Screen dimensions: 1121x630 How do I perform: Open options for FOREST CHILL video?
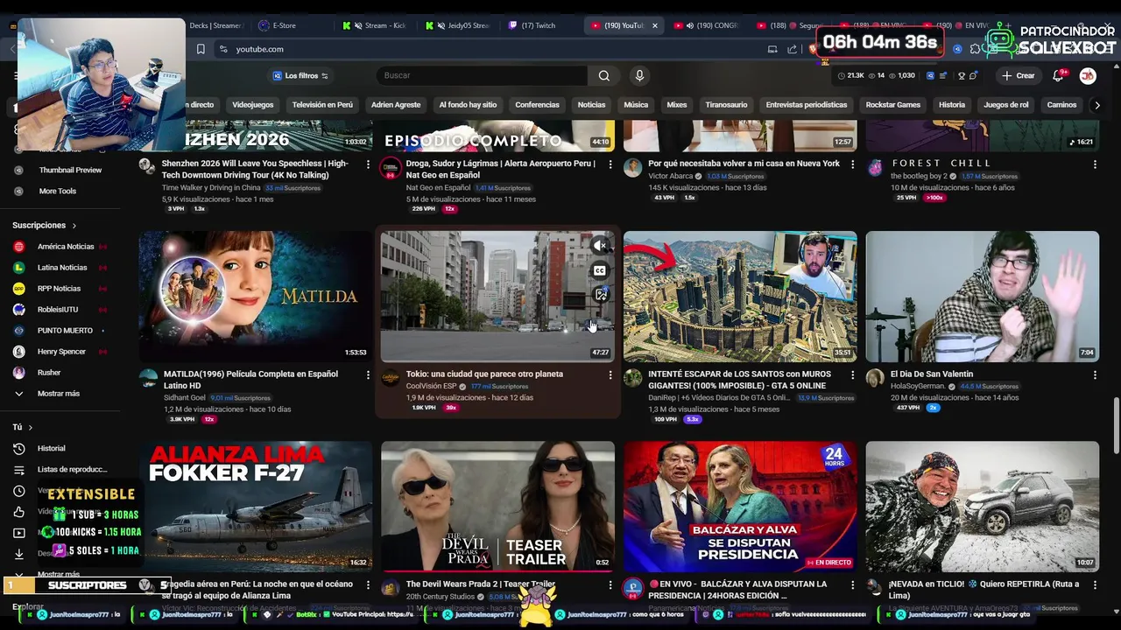coord(1095,164)
